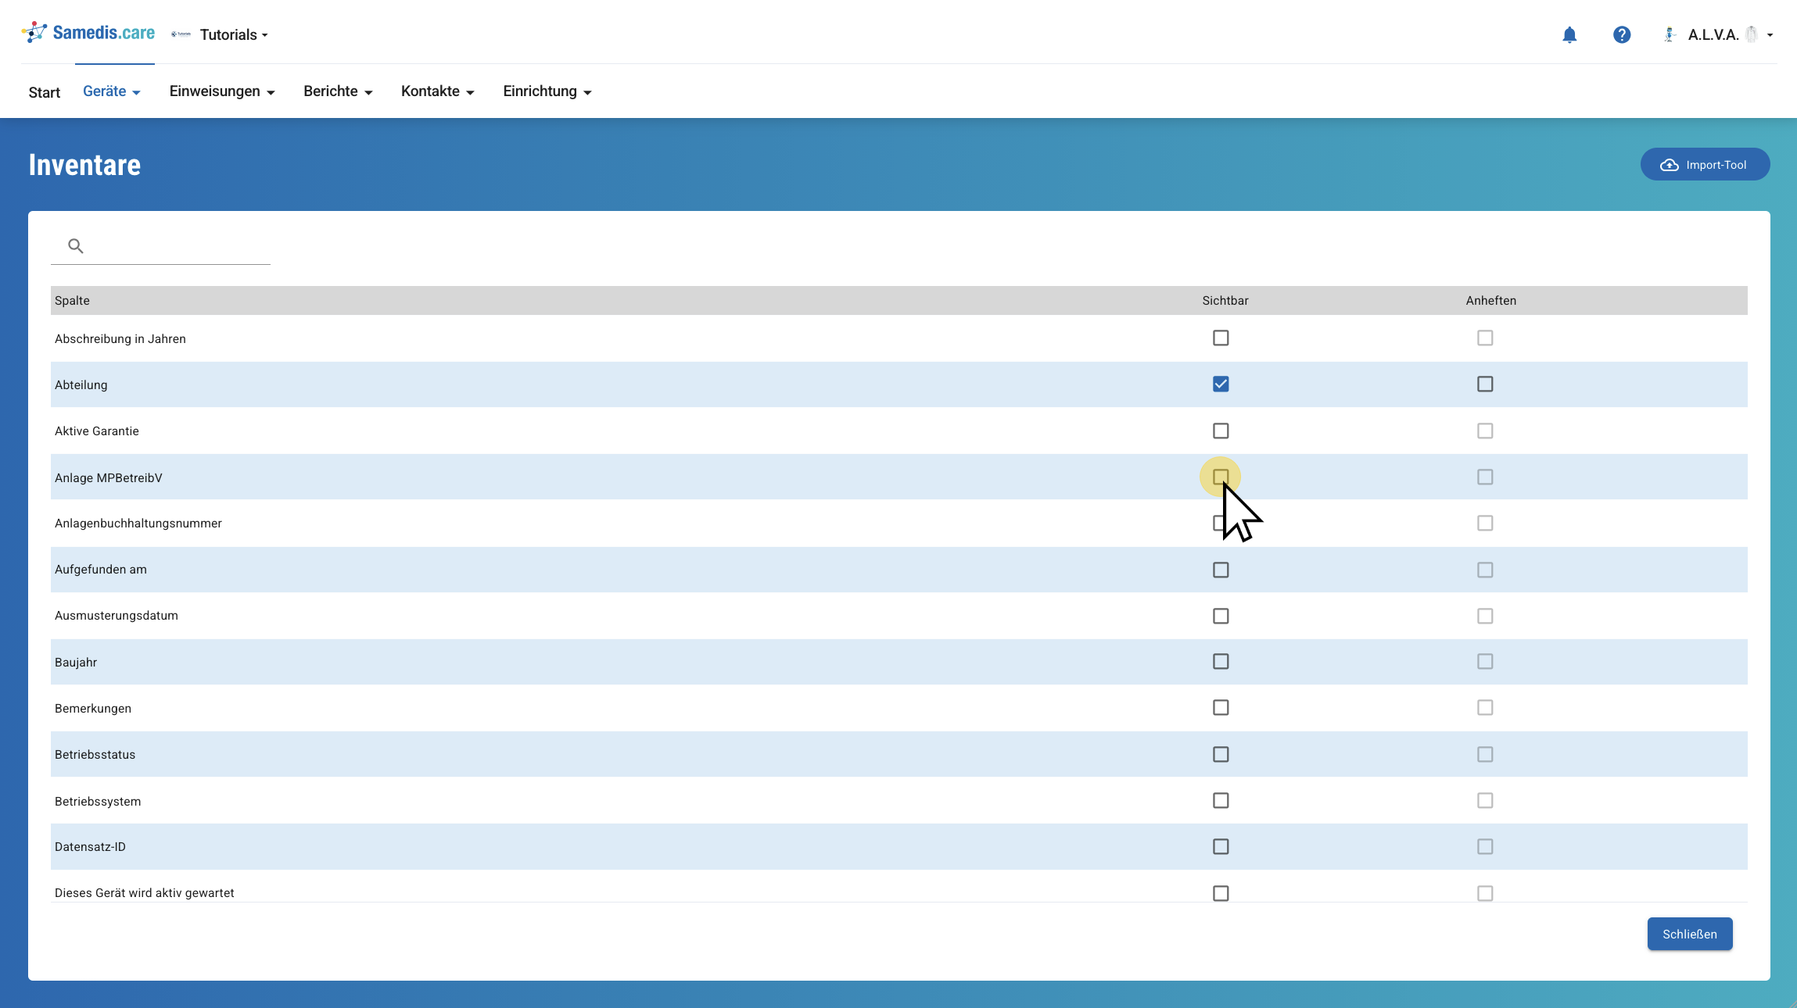Image resolution: width=1797 pixels, height=1008 pixels.
Task: Open the notifications bell
Action: click(1569, 34)
